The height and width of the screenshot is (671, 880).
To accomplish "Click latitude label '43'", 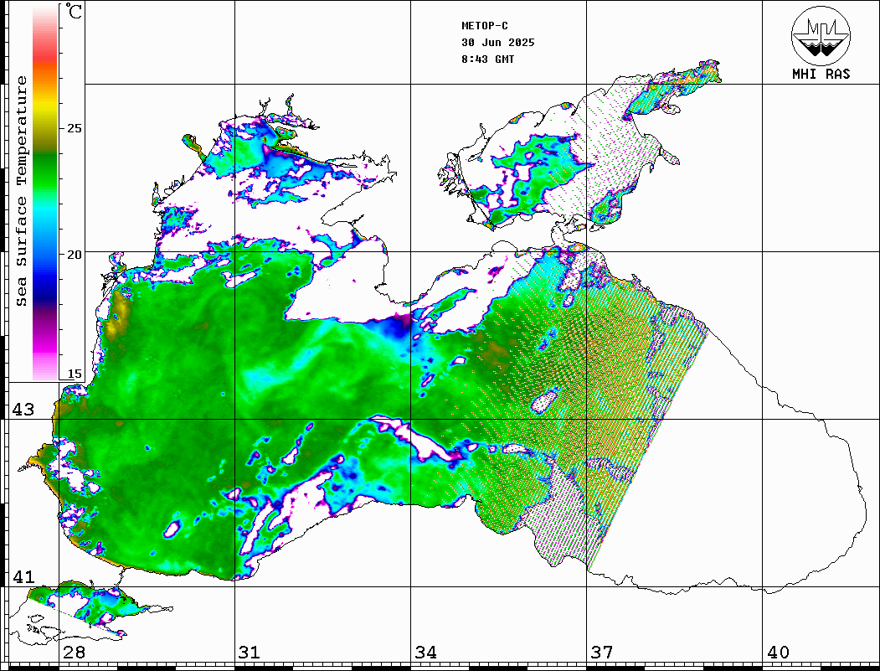I will point(23,410).
